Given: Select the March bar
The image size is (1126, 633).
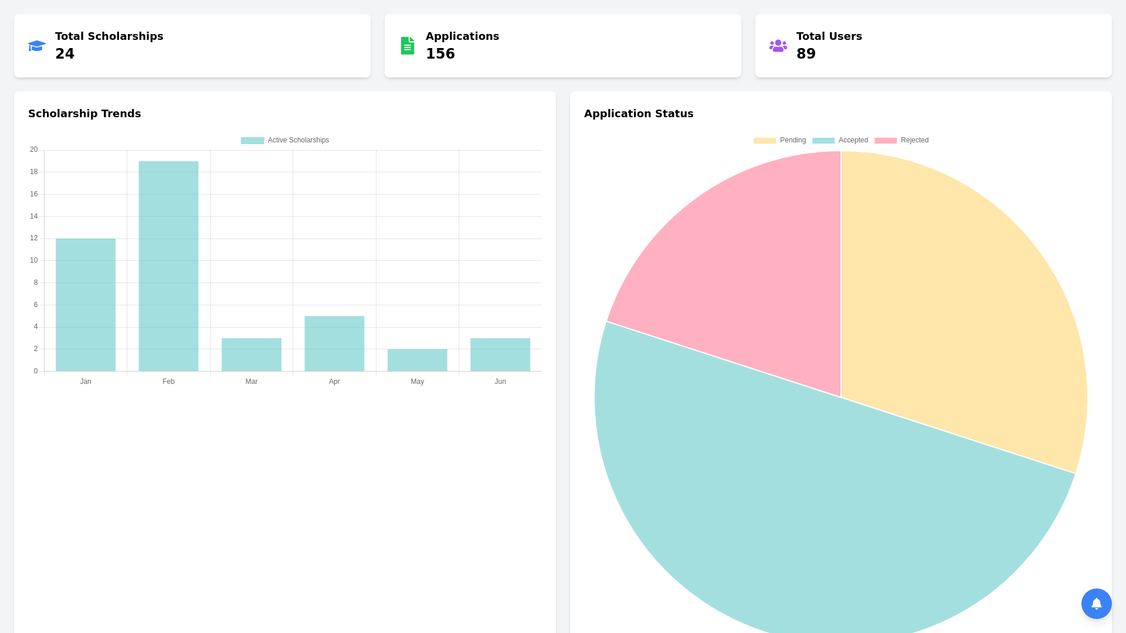Looking at the screenshot, I should [252, 355].
